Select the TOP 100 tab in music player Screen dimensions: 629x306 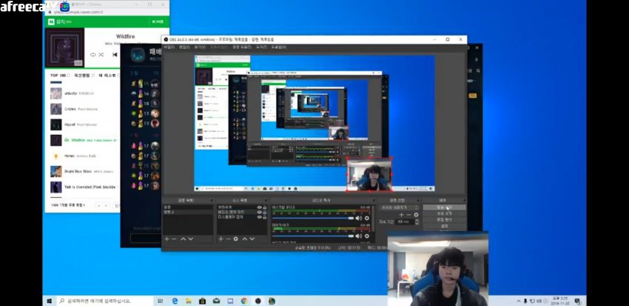pyautogui.click(x=59, y=75)
